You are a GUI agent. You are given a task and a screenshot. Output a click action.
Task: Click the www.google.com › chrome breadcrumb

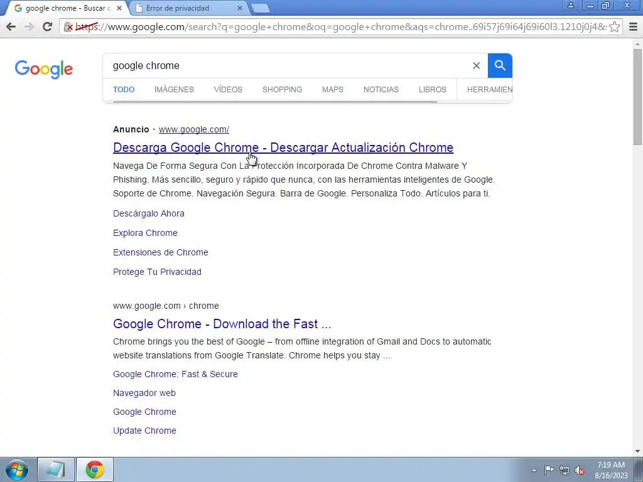(166, 306)
